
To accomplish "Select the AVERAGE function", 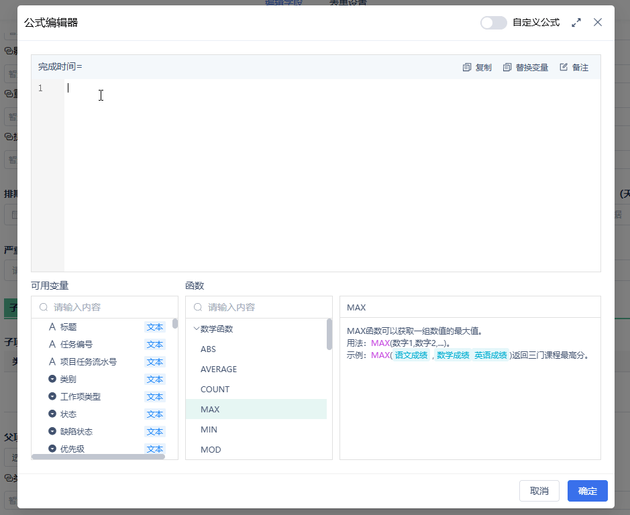I will click(x=219, y=369).
